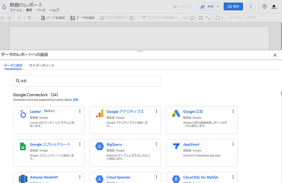The height and width of the screenshot is (183, 282).
Task: Click the AppSheet connector icon
Action: pos(176,146)
